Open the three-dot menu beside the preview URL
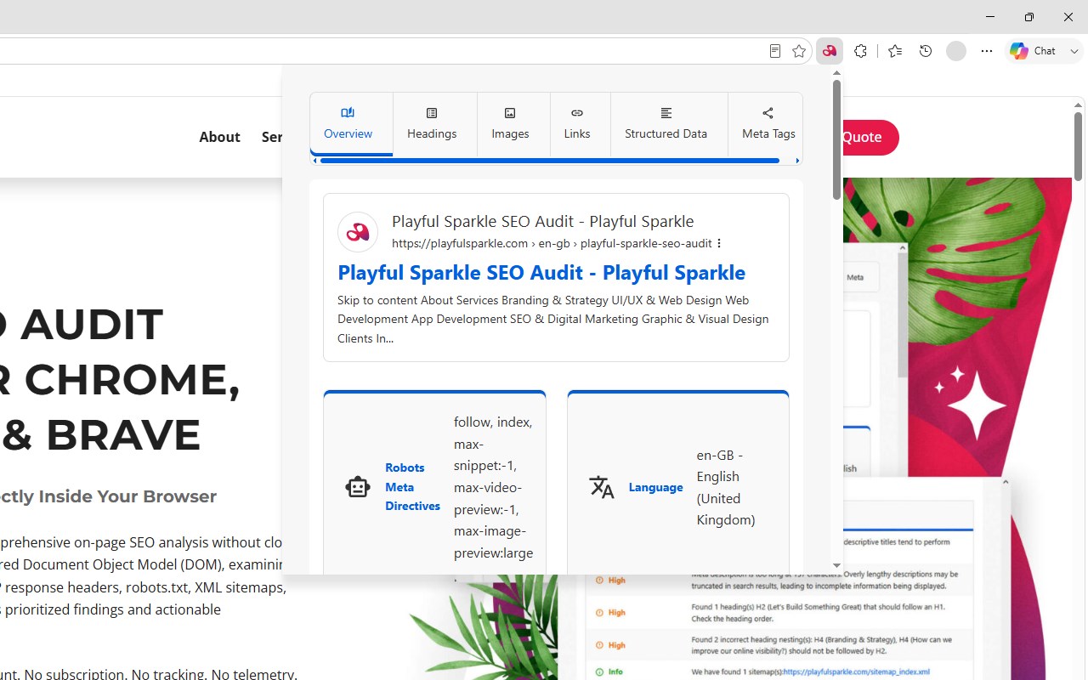The width and height of the screenshot is (1088, 680). point(719,243)
